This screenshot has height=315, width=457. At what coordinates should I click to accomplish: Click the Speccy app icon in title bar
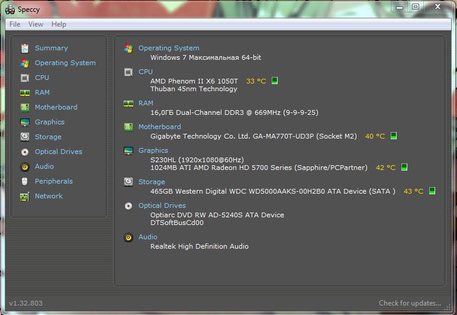click(10, 9)
